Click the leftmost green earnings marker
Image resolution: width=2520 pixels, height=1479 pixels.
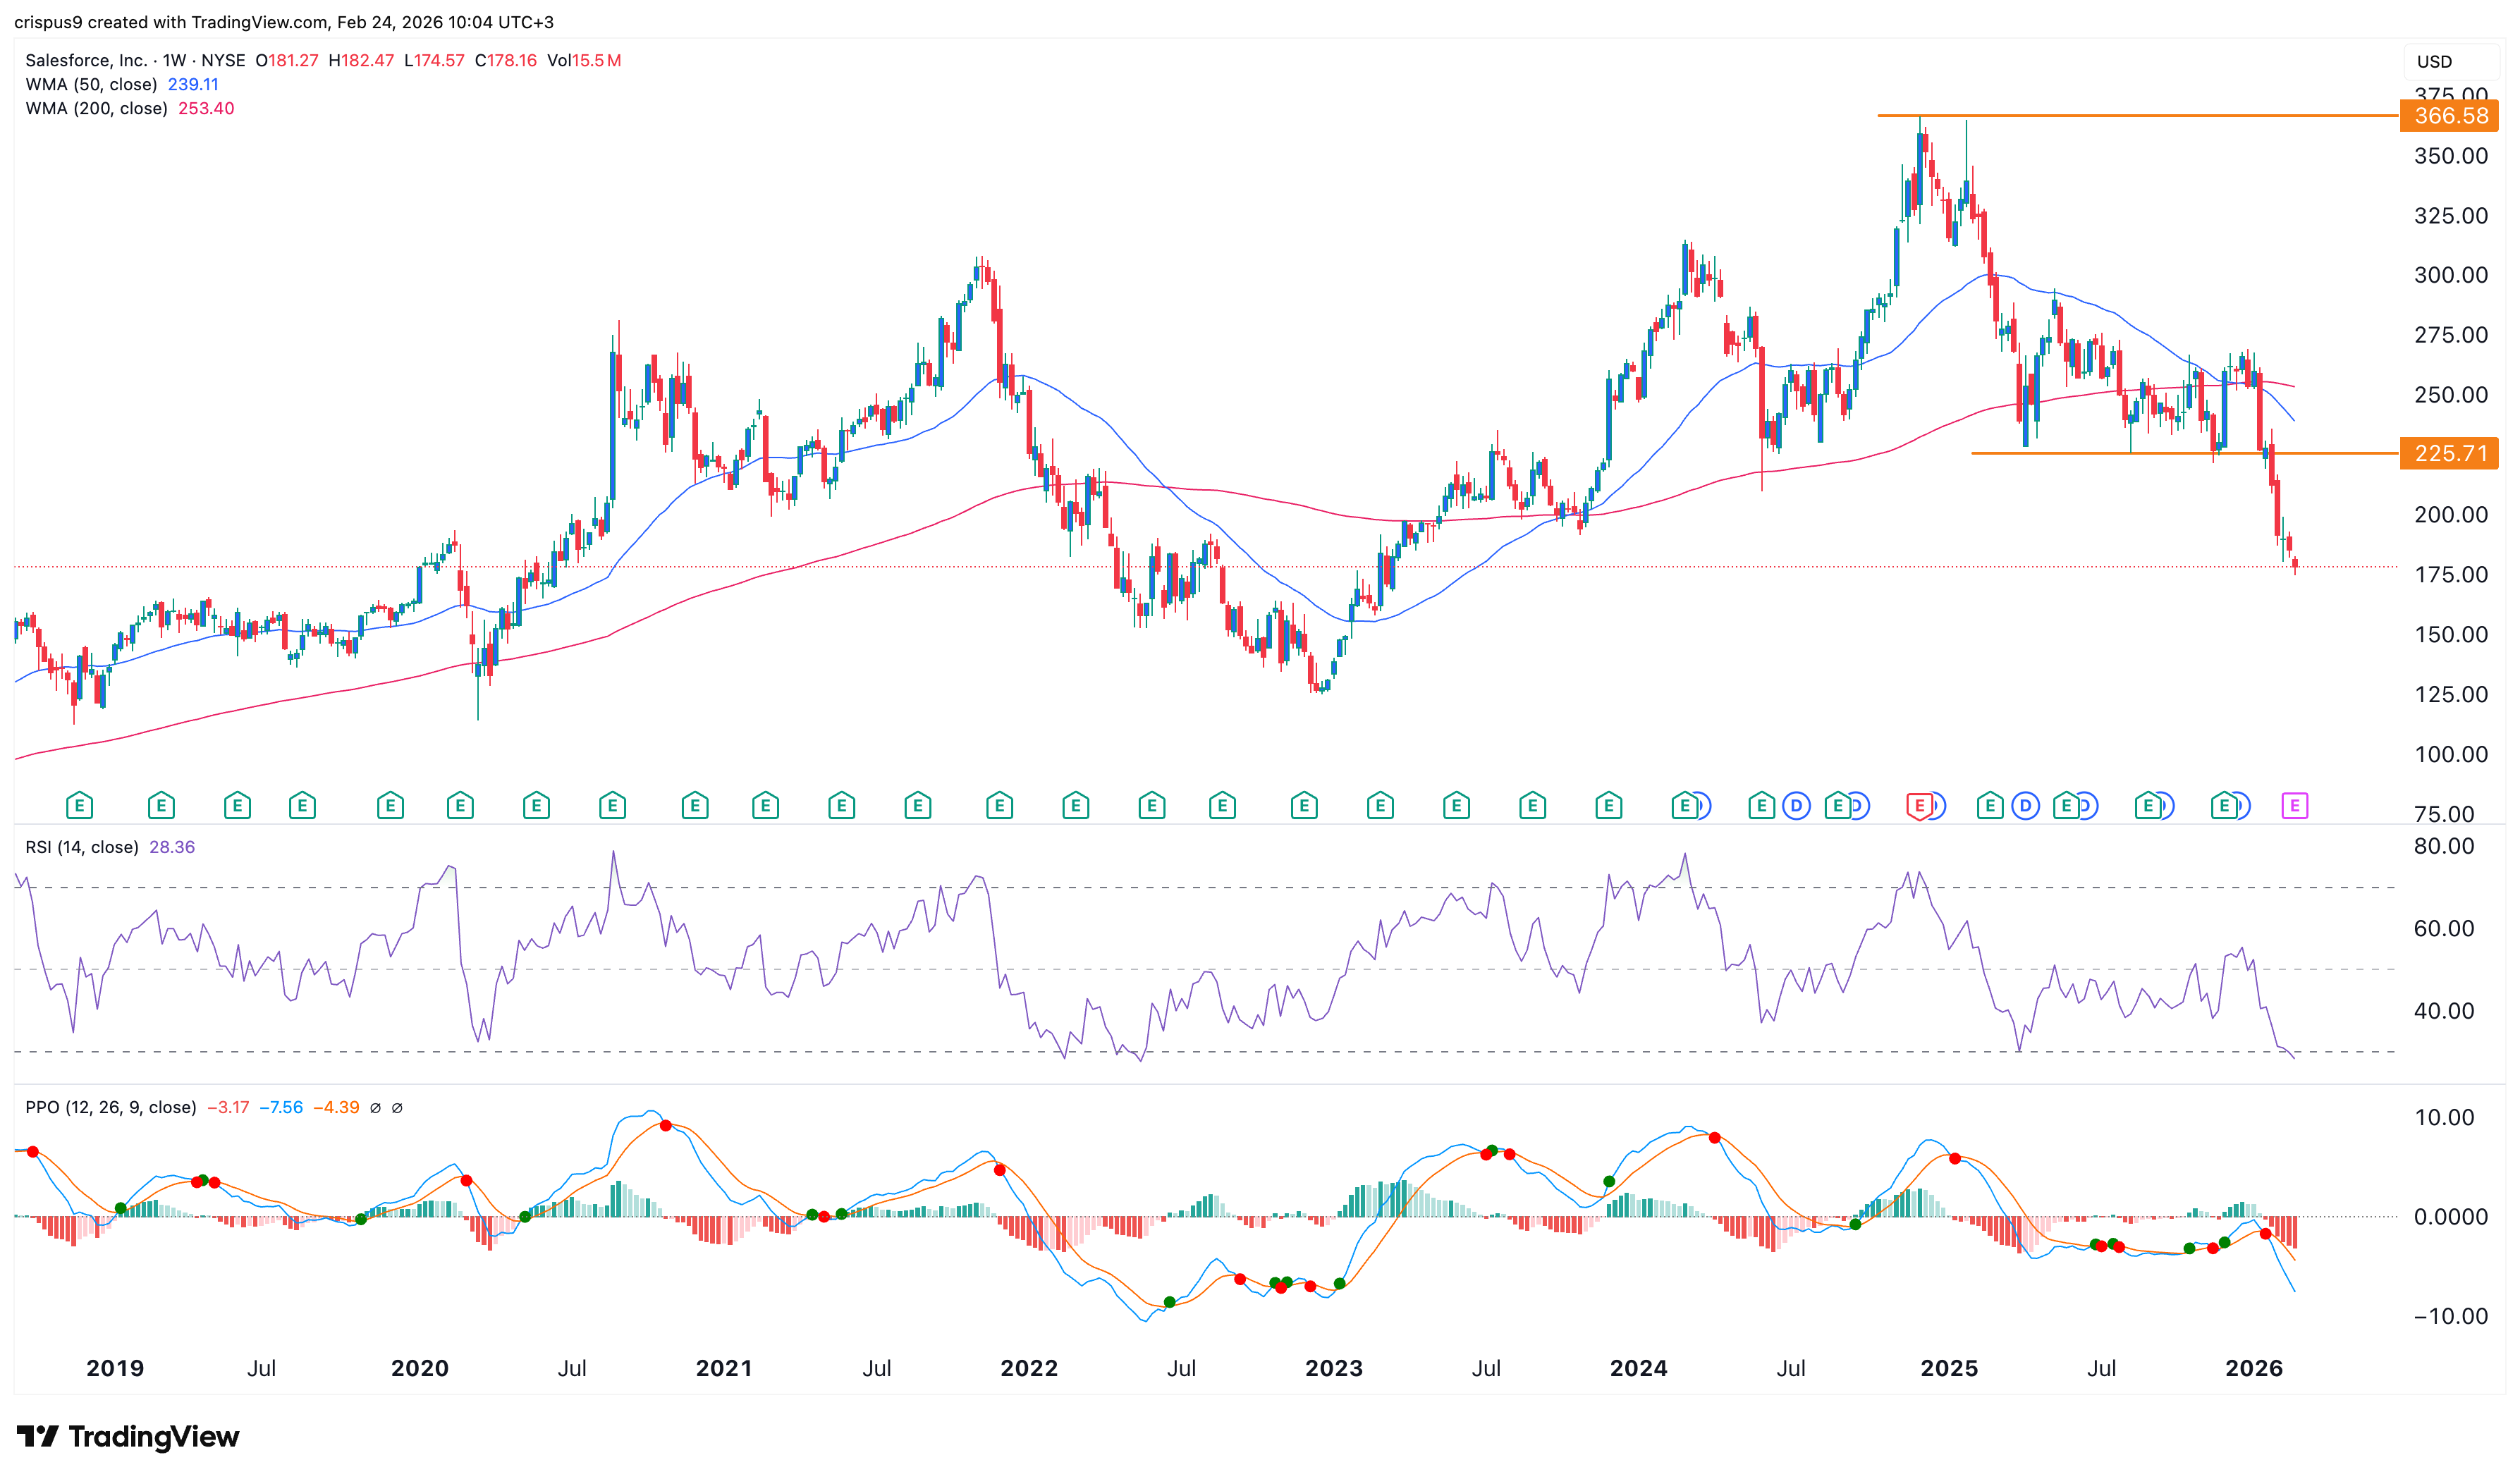[79, 806]
